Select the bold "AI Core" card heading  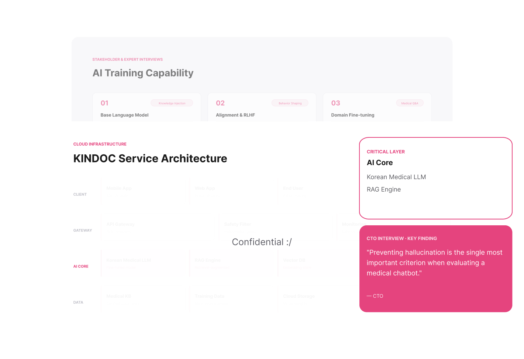click(x=380, y=163)
